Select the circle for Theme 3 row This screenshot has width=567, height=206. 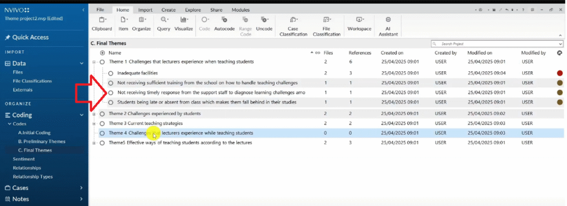point(102,124)
